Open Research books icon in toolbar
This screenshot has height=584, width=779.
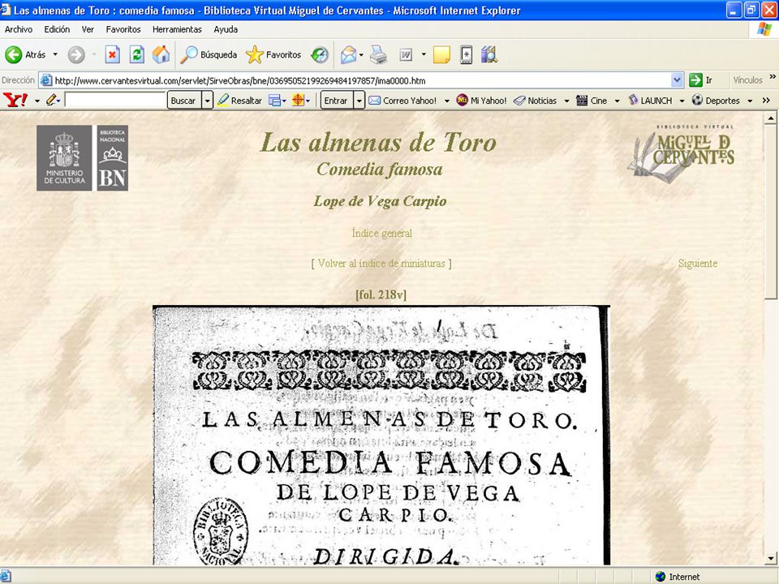(488, 54)
